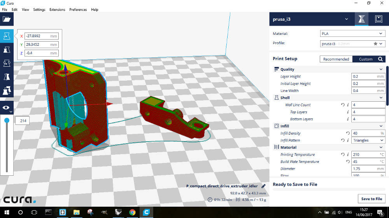
Task: Click the search settings magnifier icon
Action: [x=380, y=59]
